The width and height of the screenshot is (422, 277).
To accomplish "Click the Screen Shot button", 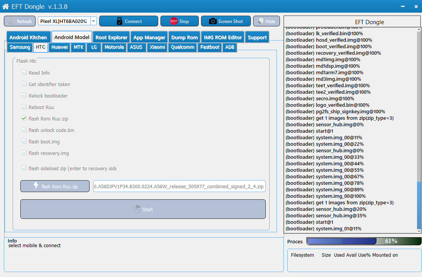I will click(226, 21).
